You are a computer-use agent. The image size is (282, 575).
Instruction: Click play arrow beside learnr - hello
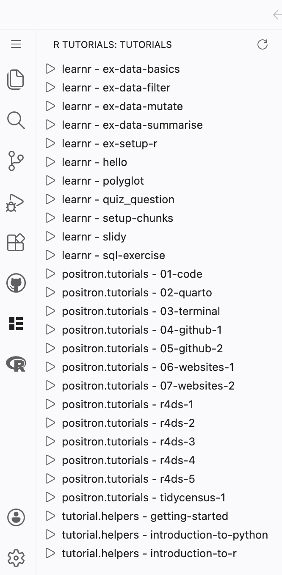click(x=50, y=162)
